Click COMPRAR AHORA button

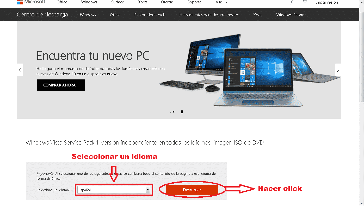pos(61,85)
